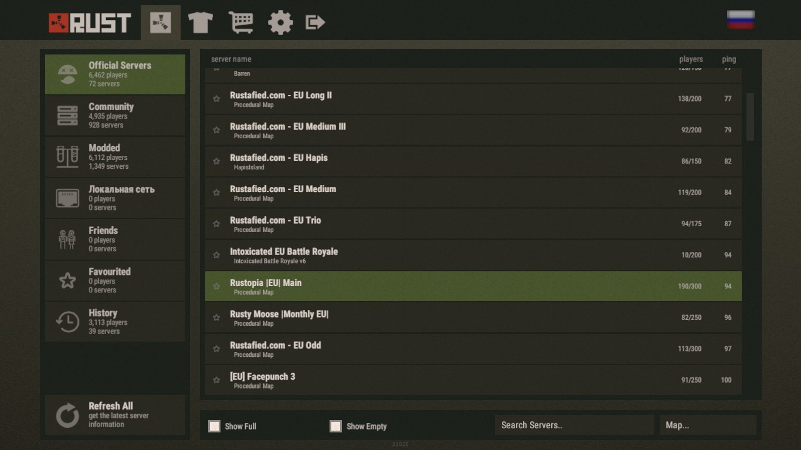Open the inventory t-shirt icon
The height and width of the screenshot is (450, 801).
click(200, 23)
